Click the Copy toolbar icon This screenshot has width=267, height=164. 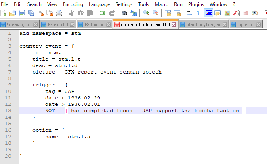81,13
